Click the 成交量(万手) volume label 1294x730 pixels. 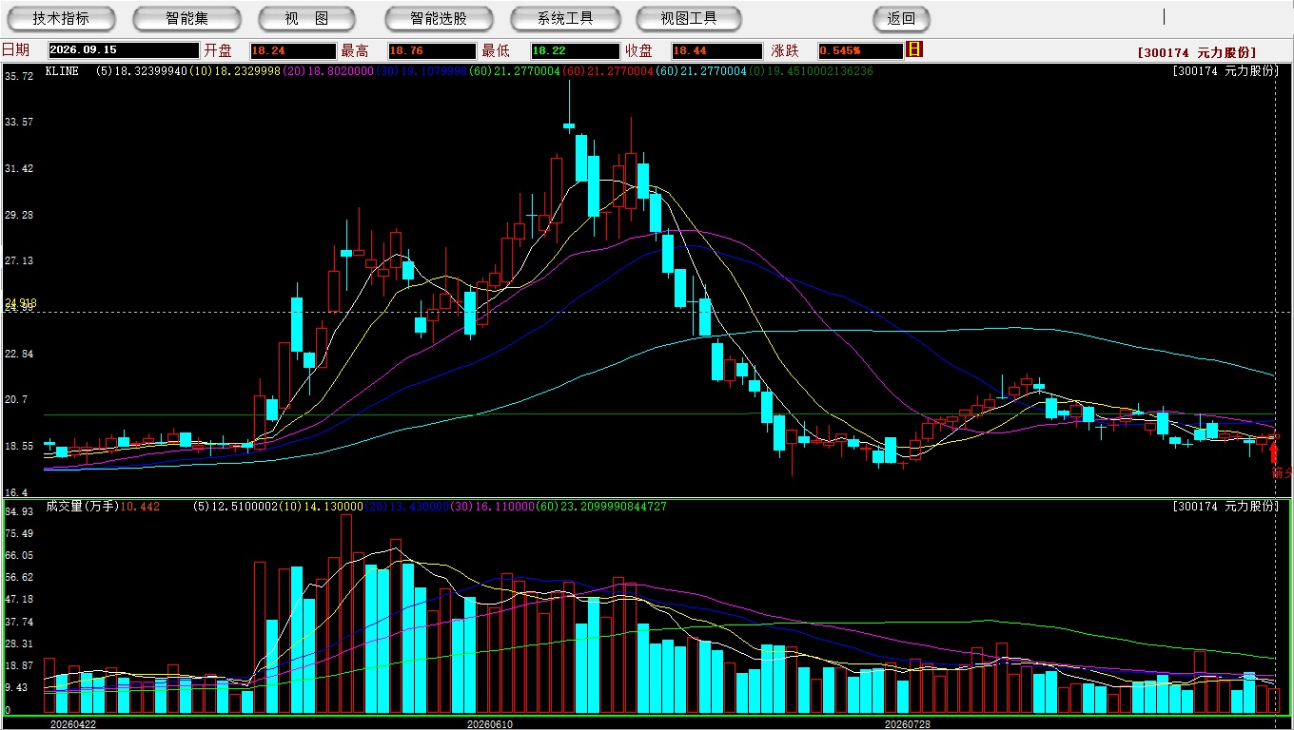(x=83, y=507)
